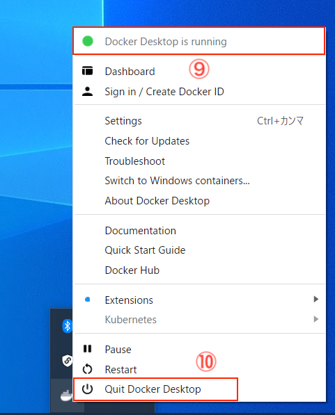The width and height of the screenshot is (335, 415).
Task: Click the blue Extensions dot icon
Action: click(87, 300)
